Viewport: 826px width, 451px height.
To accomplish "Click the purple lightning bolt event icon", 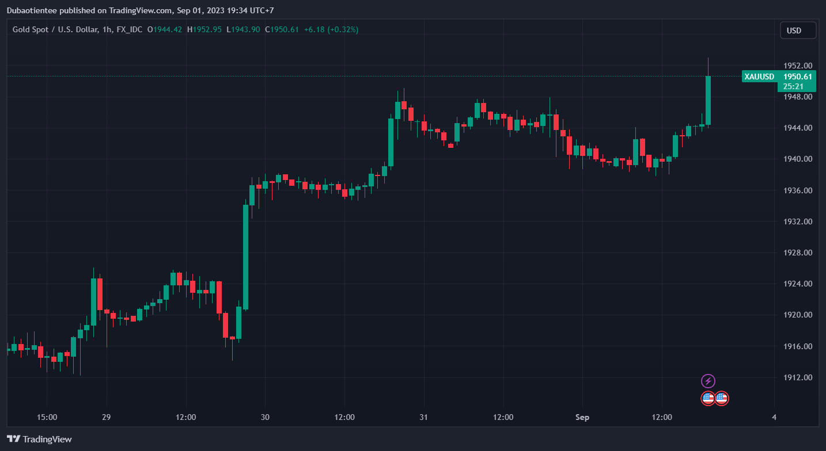I will (708, 381).
